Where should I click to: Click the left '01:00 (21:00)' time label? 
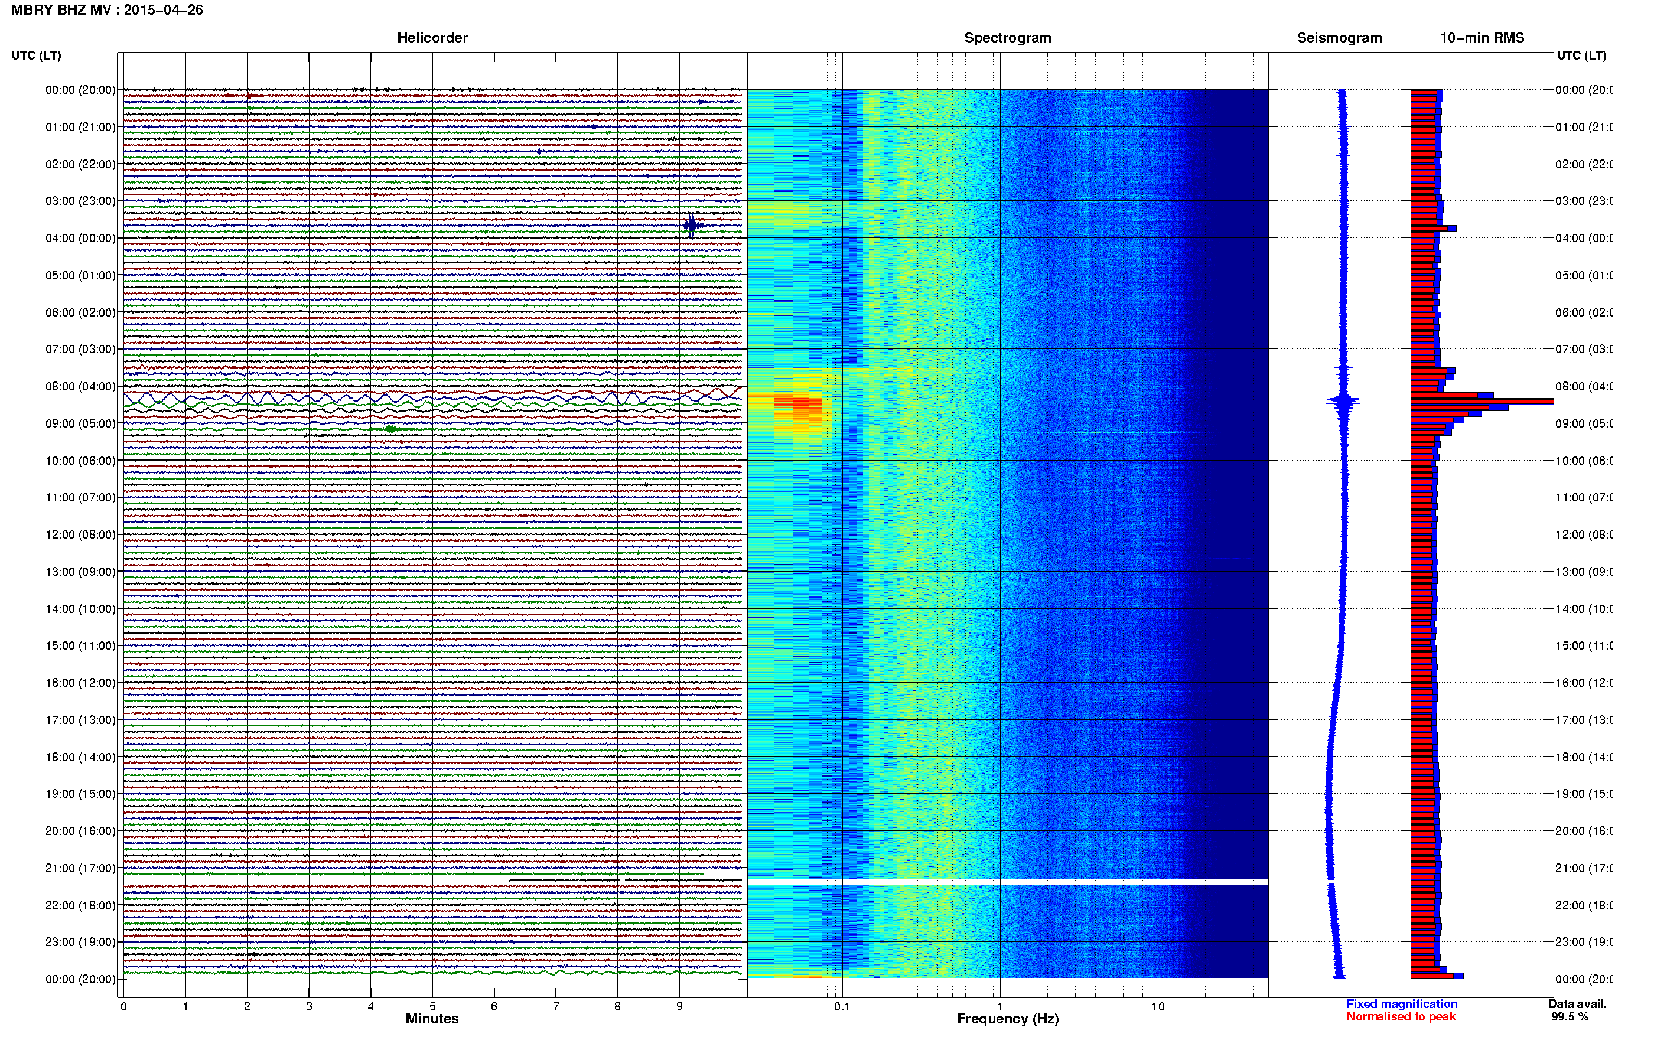(80, 127)
